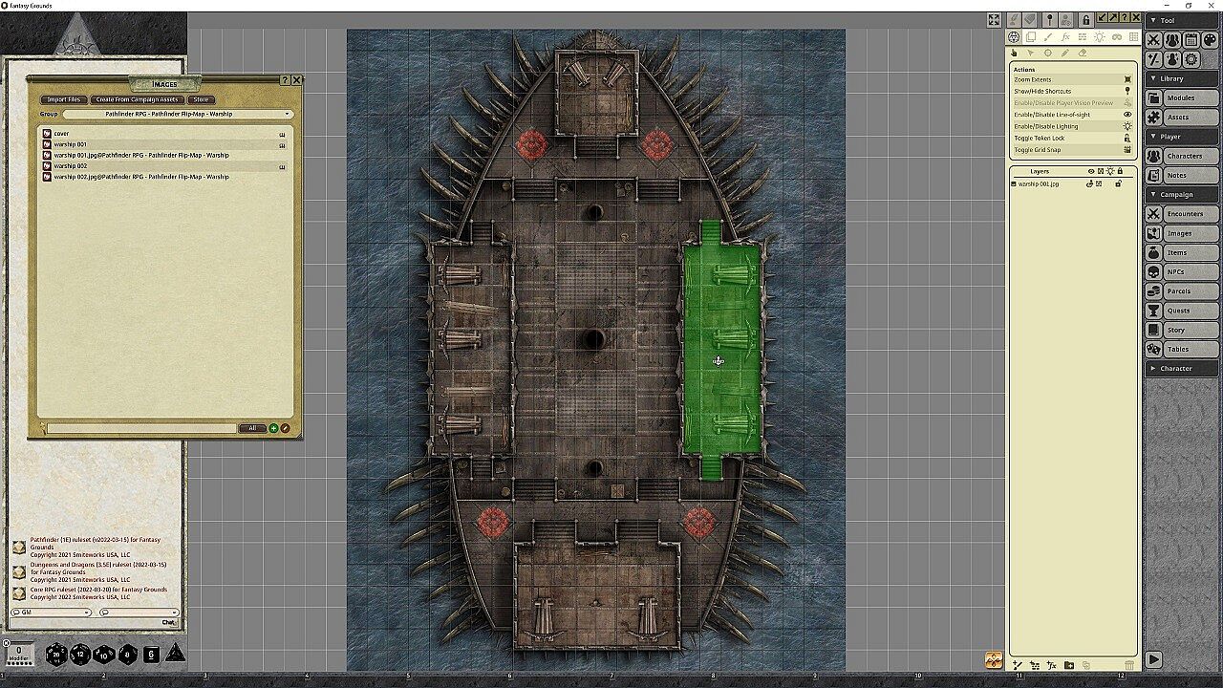Open the modifiers plus-minus tool icon

(x=1154, y=59)
